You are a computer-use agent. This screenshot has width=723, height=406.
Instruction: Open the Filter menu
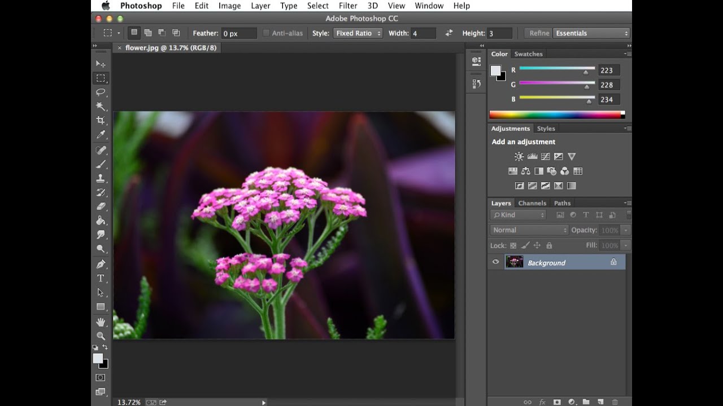pyautogui.click(x=347, y=6)
